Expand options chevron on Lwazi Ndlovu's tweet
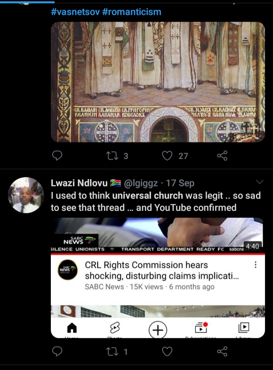This screenshot has height=370, width=273. (x=259, y=182)
